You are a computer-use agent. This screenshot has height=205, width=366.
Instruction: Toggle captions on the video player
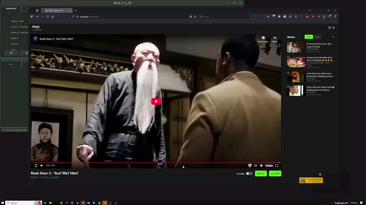(255, 165)
